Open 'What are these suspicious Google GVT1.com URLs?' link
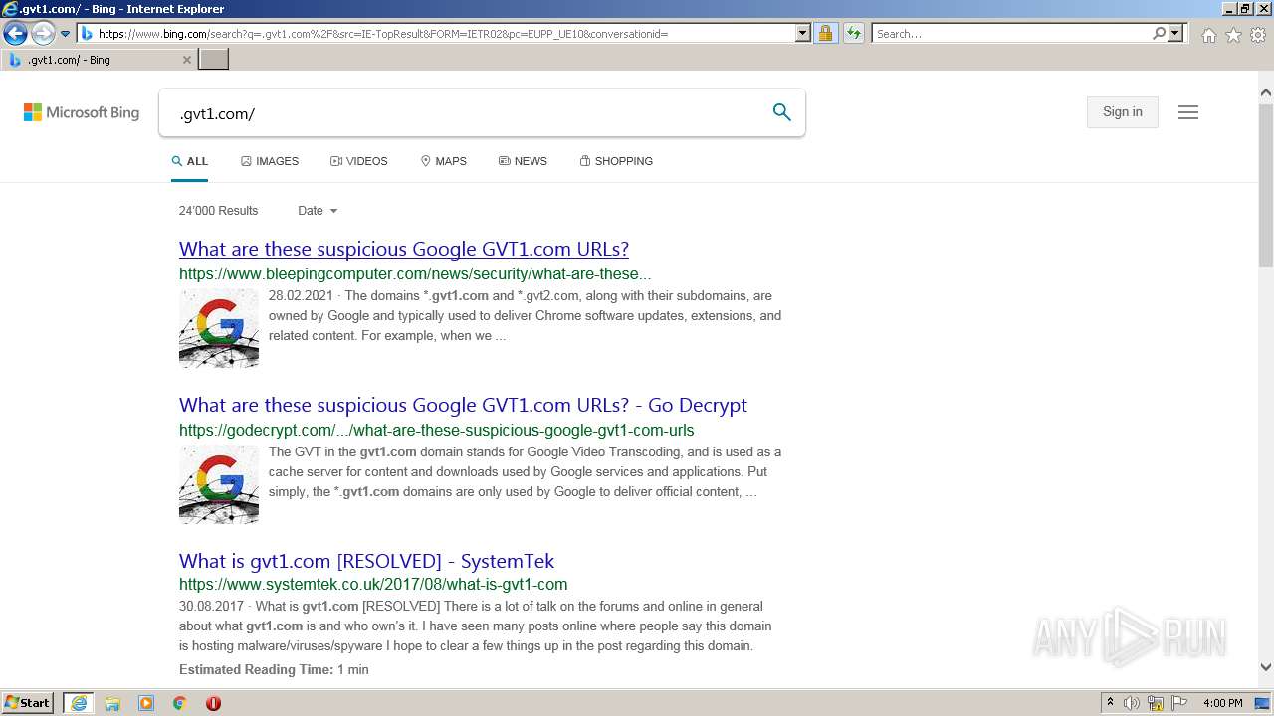Screen dimensions: 1274x716 click(x=404, y=249)
